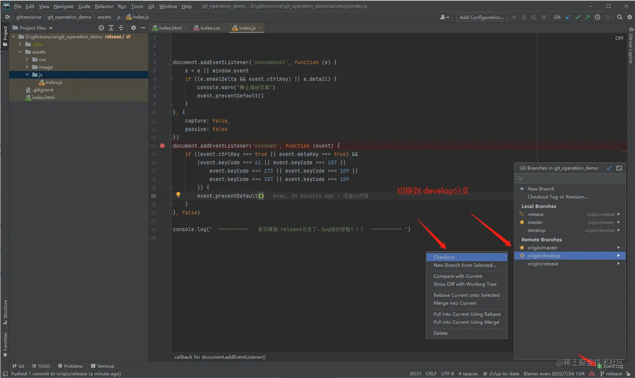The image size is (635, 378).
Task: Toggle favorite star on origin/develop branch
Action: [x=522, y=255]
